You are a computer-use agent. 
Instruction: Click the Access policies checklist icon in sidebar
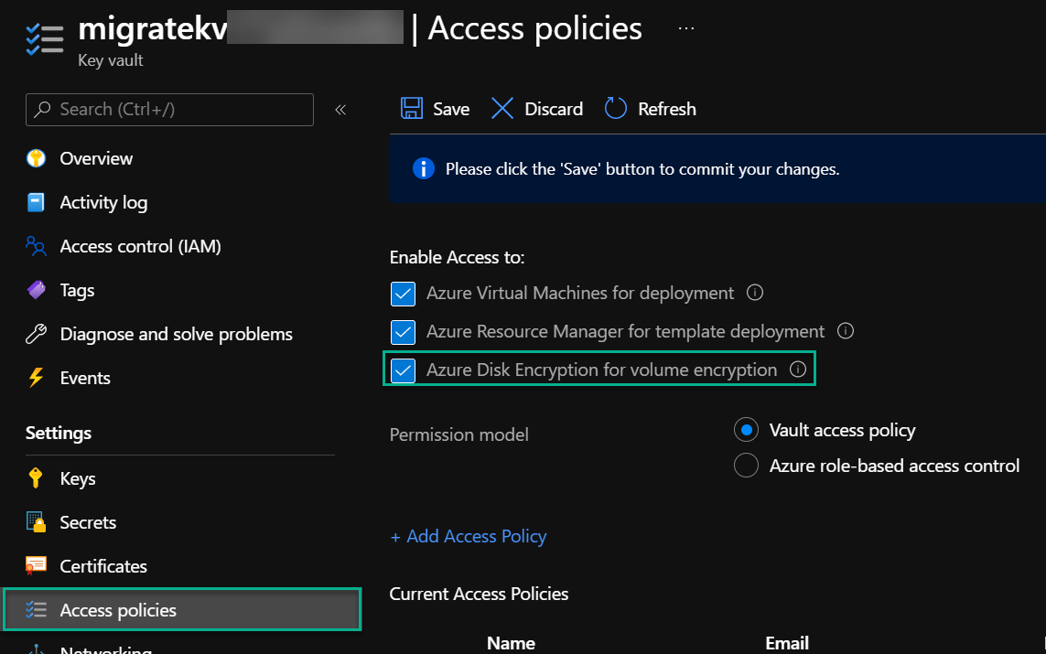[x=36, y=609]
